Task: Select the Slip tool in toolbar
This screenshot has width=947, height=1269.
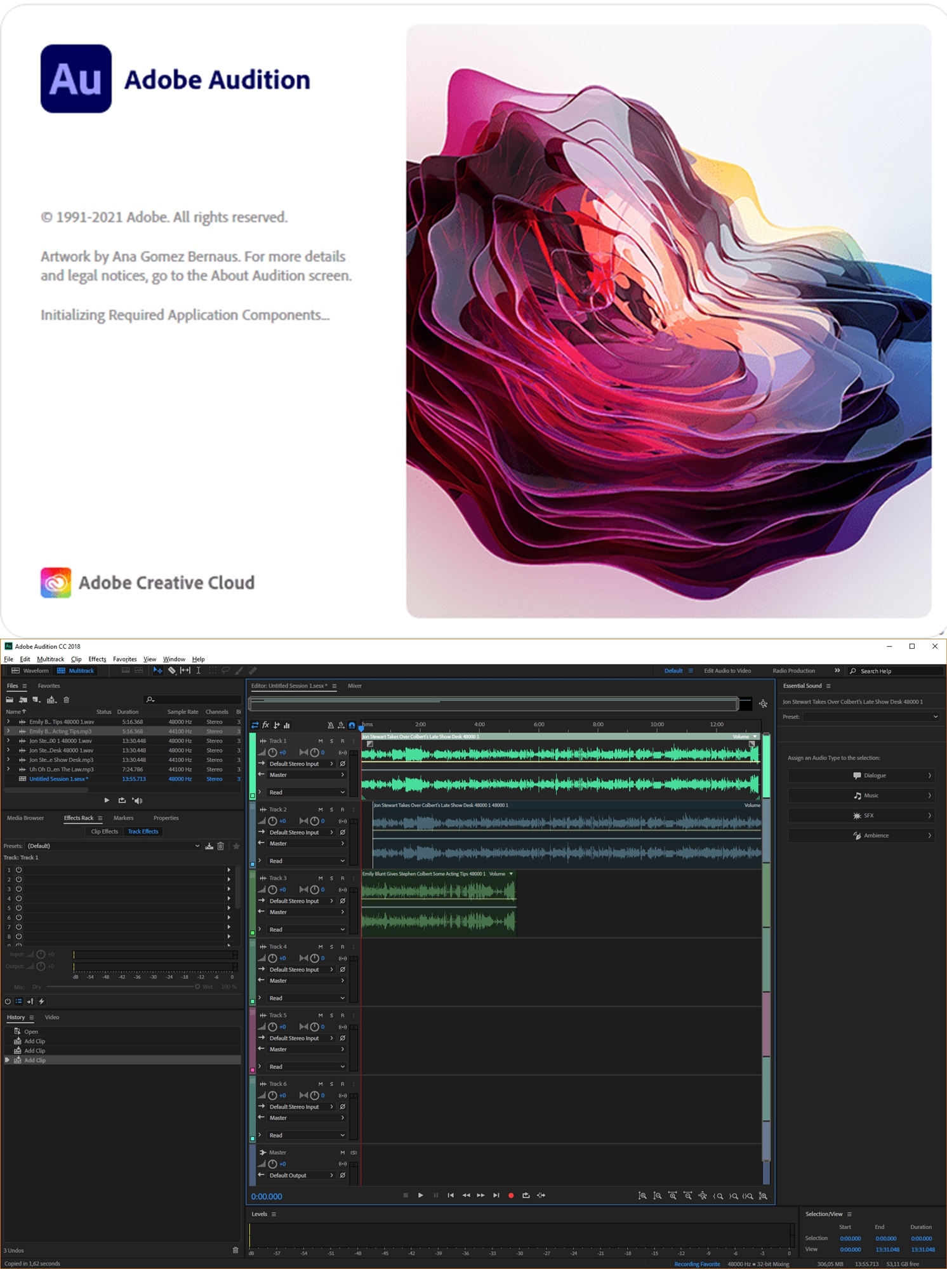Action: coord(185,670)
